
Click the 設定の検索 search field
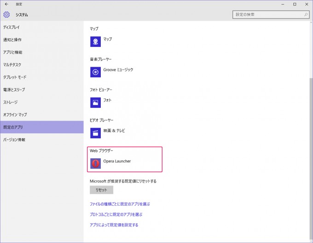click(271, 15)
